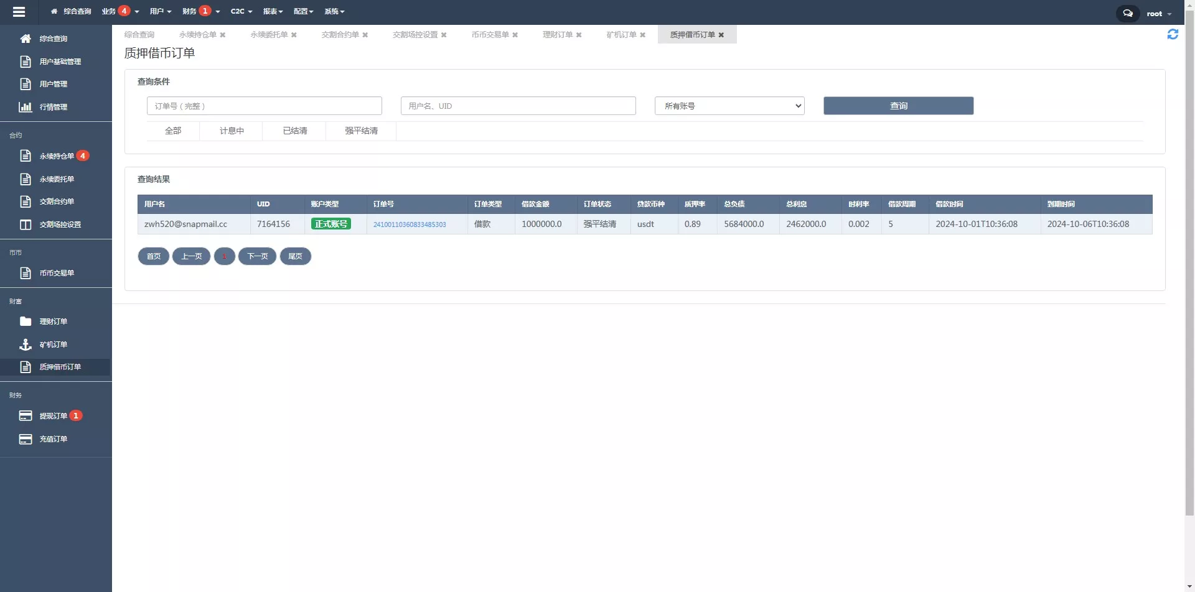Select the 强平结清 status filter
This screenshot has height=592, width=1195.
[361, 131]
